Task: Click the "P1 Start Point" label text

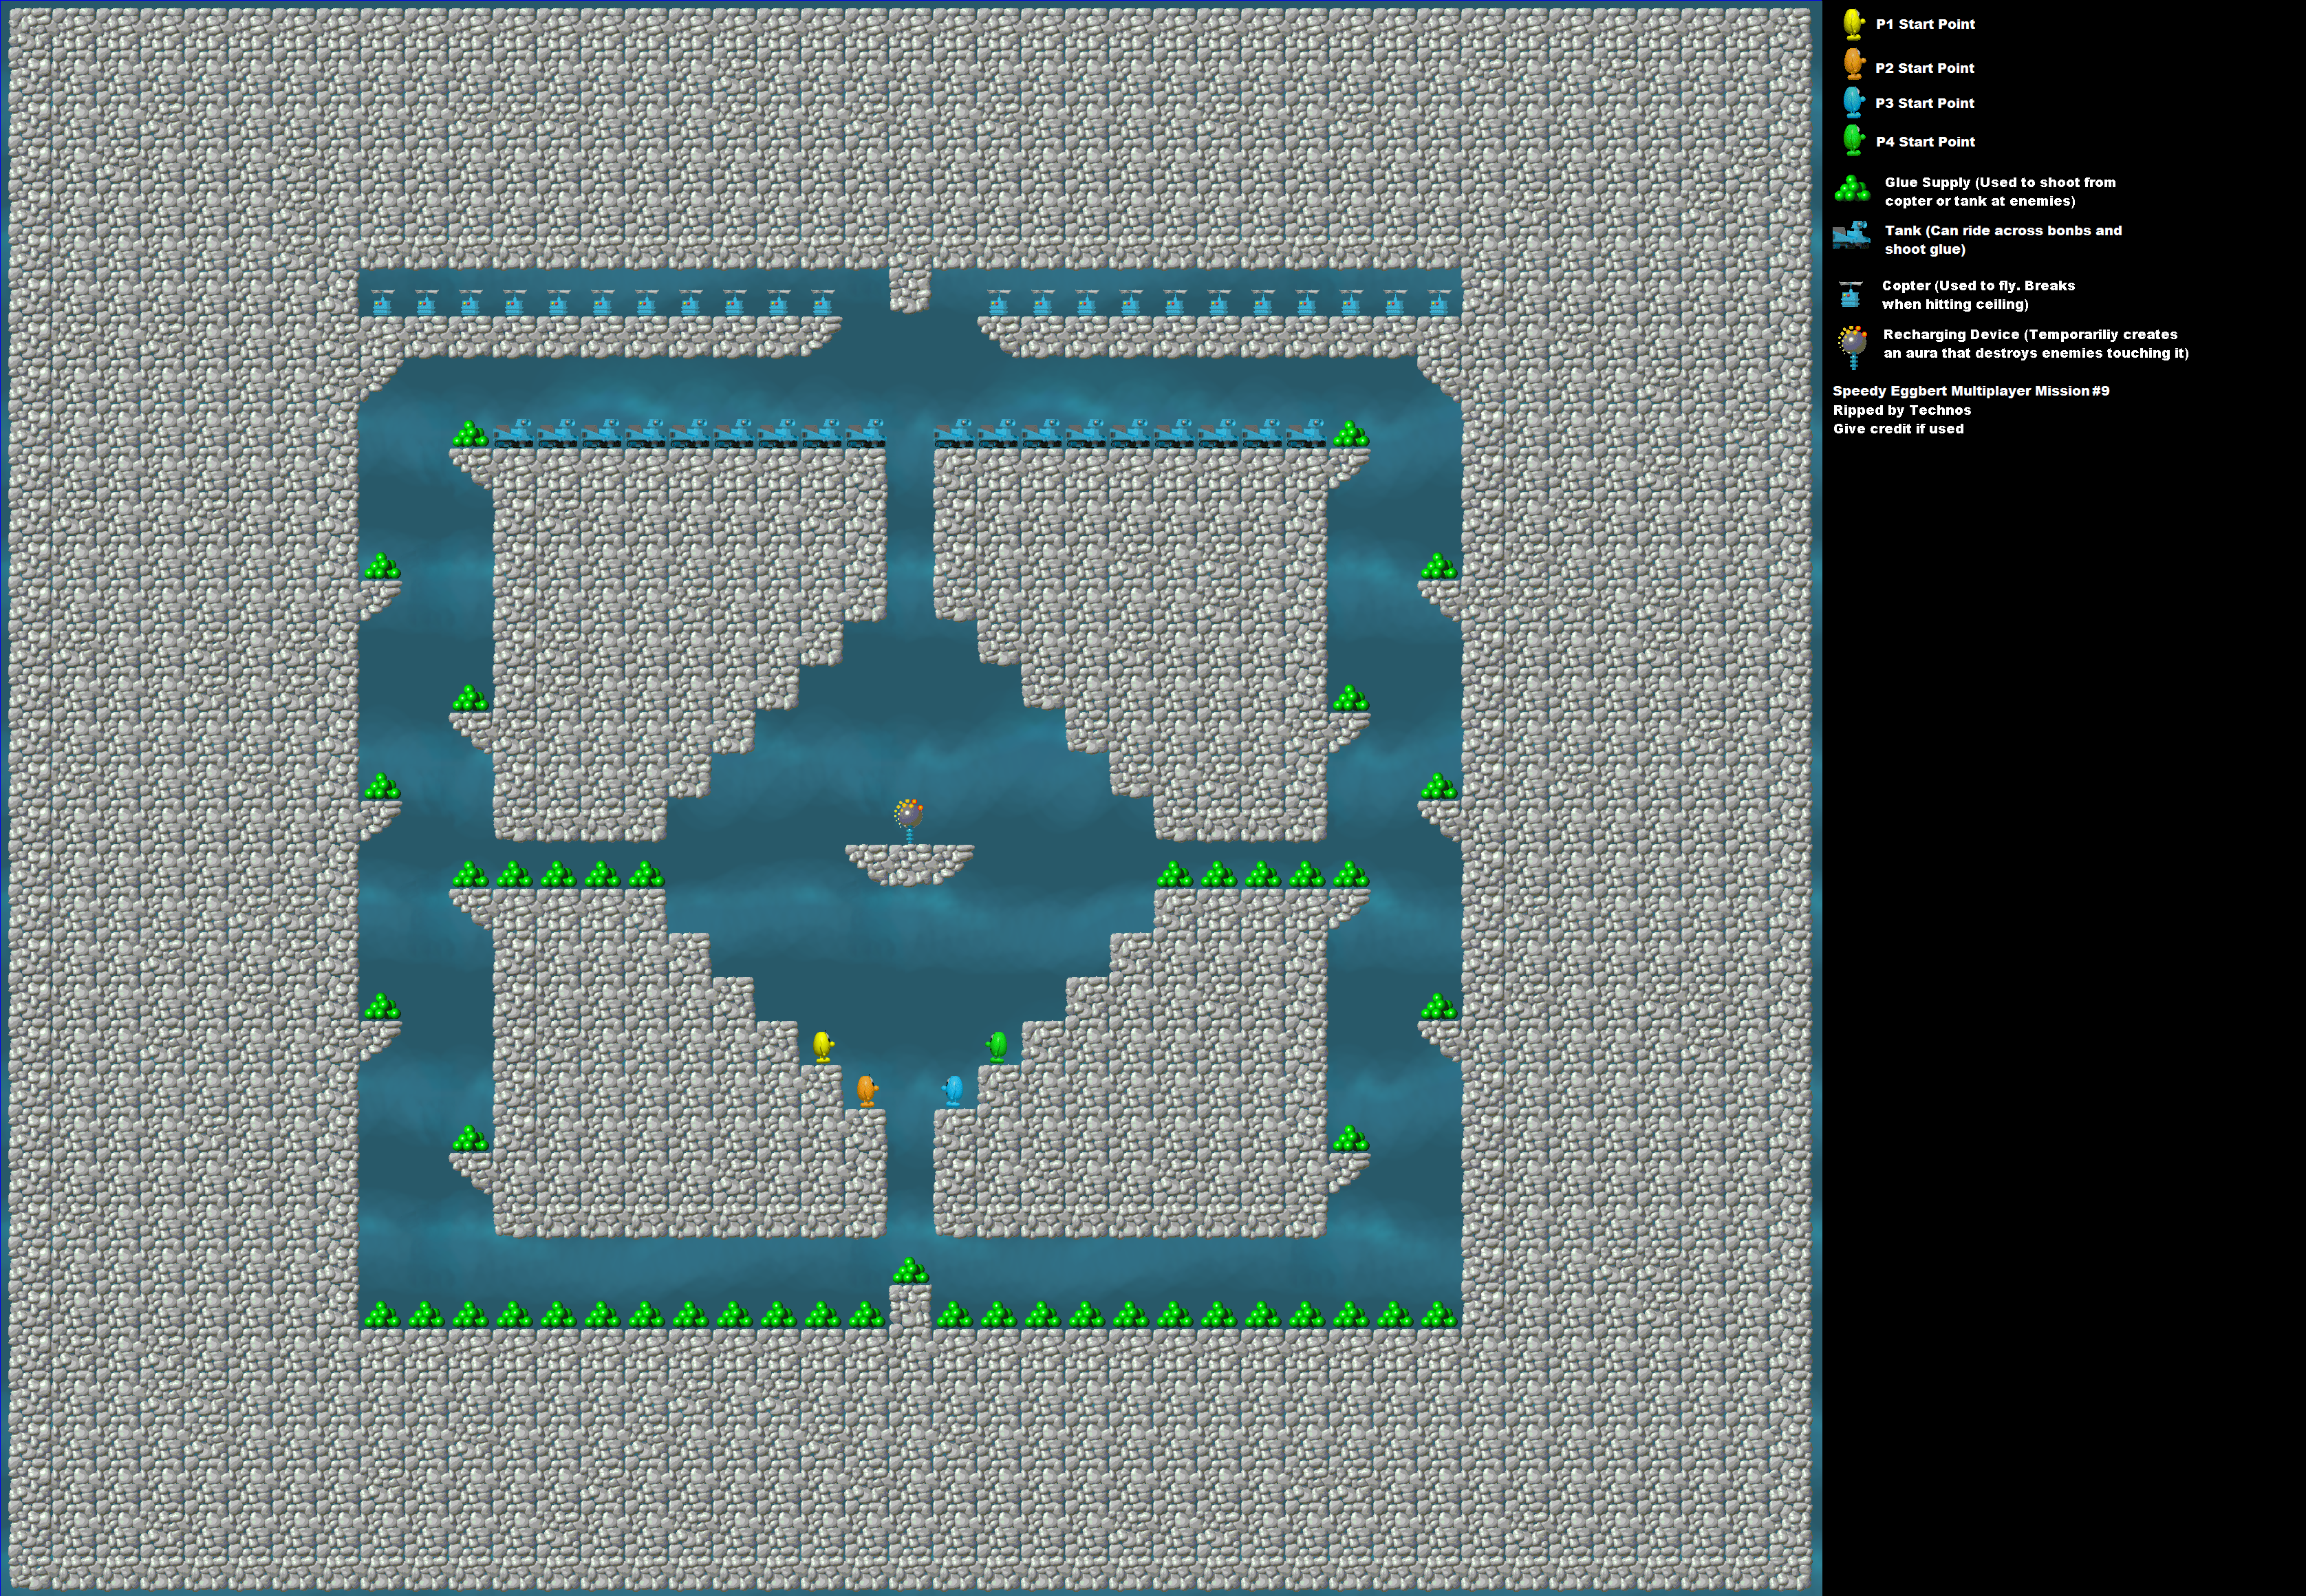Action: point(1925,24)
